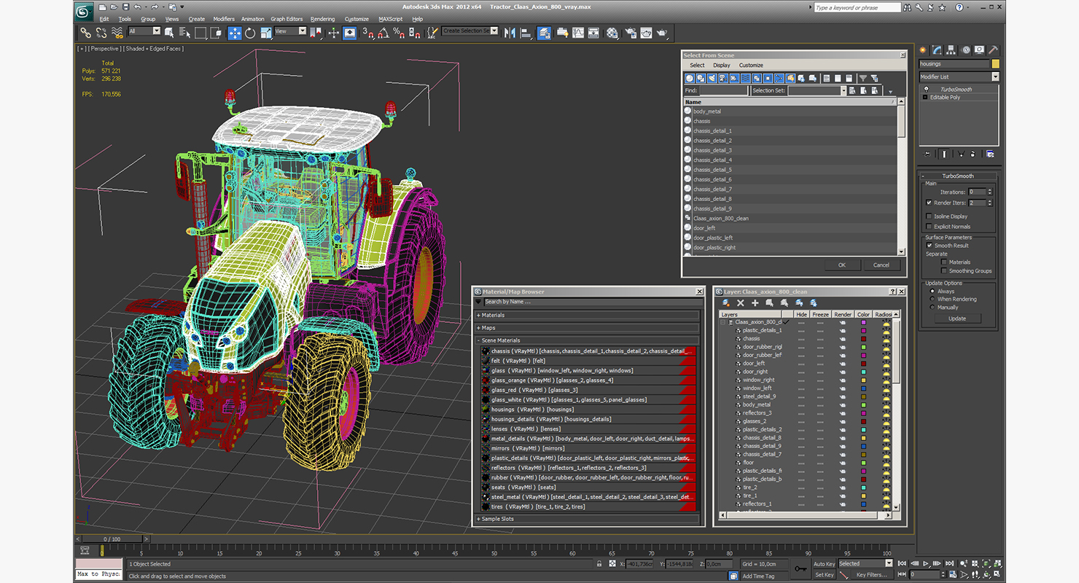
Task: Select the Always update option
Action: click(932, 291)
